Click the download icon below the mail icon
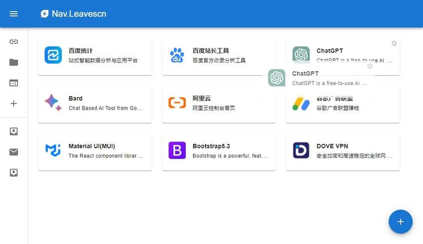 (14, 173)
